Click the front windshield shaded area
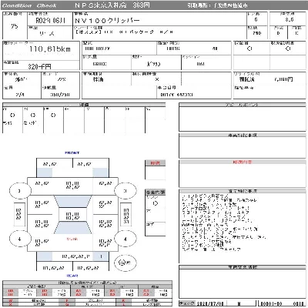 [72, 202]
